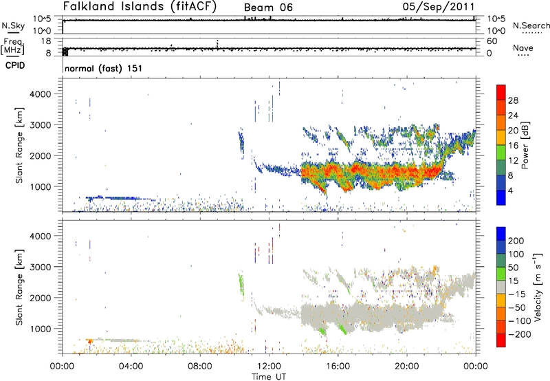Click the 'CPID' label

tap(15, 65)
